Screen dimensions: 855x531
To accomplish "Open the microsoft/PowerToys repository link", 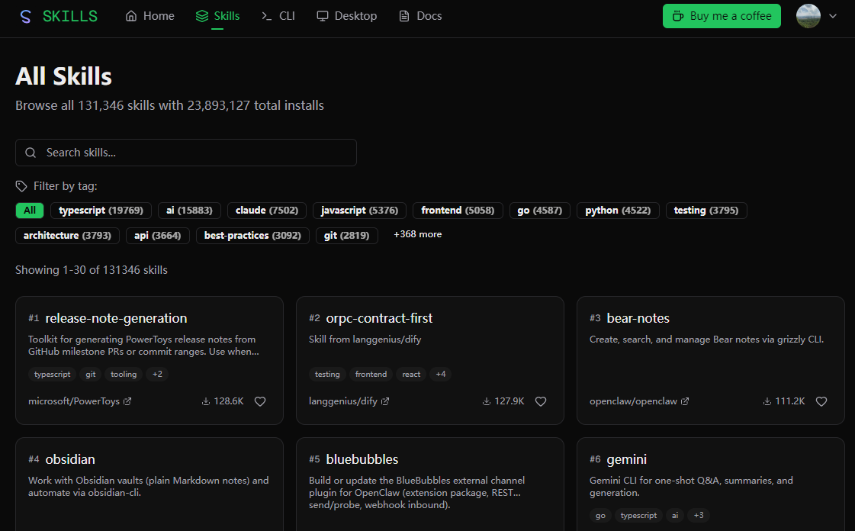I will click(x=74, y=401).
